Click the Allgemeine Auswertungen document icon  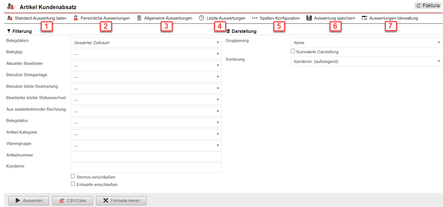tap(139, 18)
